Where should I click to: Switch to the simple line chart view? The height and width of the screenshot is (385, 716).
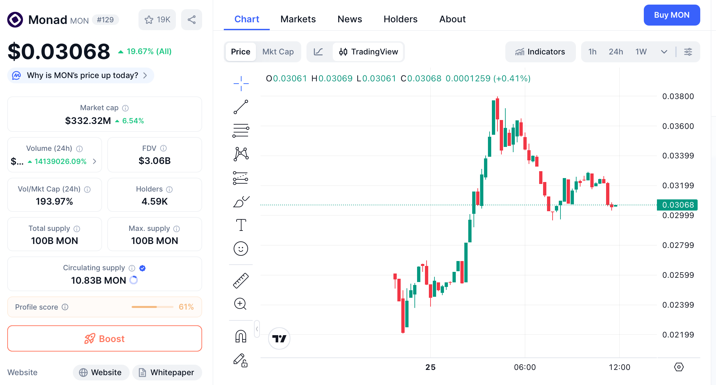pos(318,52)
